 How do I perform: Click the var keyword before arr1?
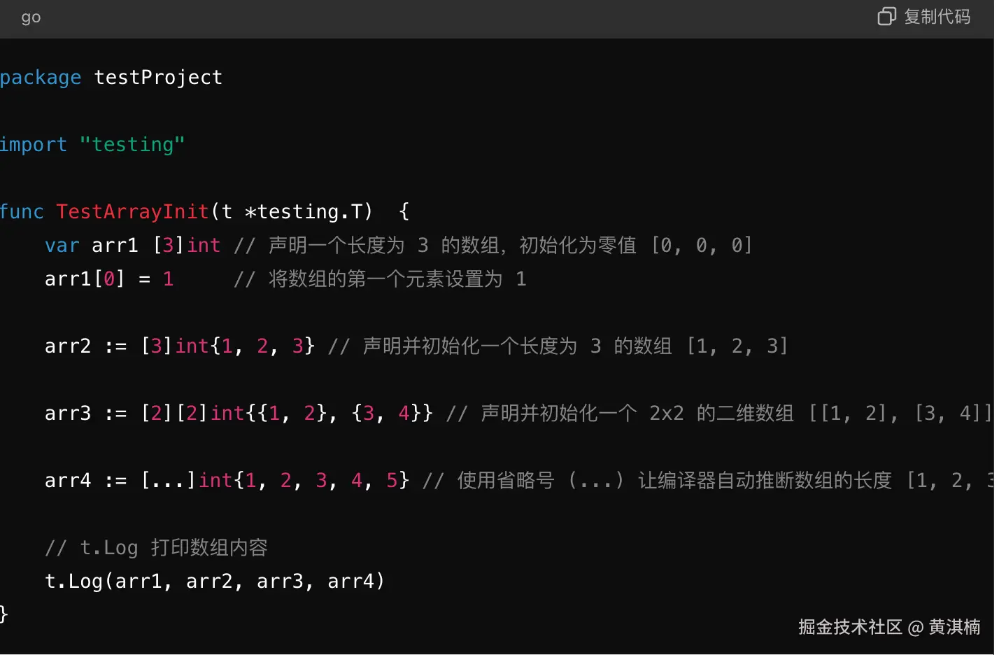pyautogui.click(x=62, y=245)
